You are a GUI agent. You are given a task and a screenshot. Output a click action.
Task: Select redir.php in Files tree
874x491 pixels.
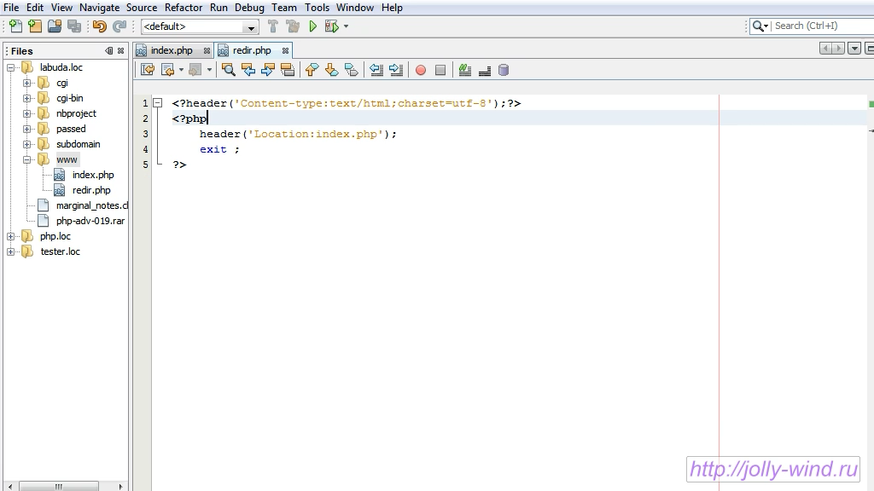tap(90, 190)
